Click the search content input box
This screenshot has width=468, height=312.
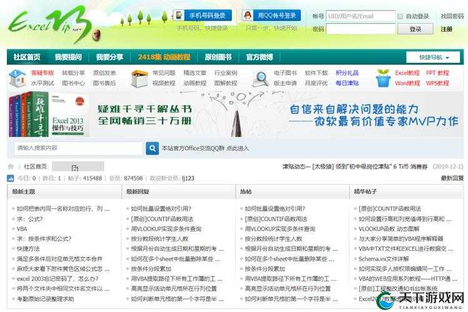(x=79, y=148)
